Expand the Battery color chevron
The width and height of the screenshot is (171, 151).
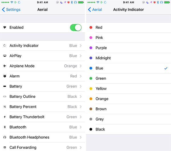81,86
